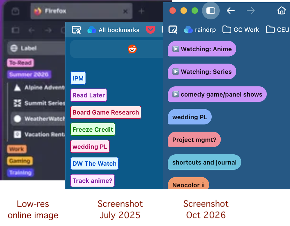Select the Read Later group label
This screenshot has height=226, width=290.
[89, 95]
